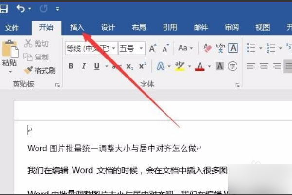Toggle Italic formatting
The height and width of the screenshot is (195, 292).
pyautogui.click(x=84, y=66)
